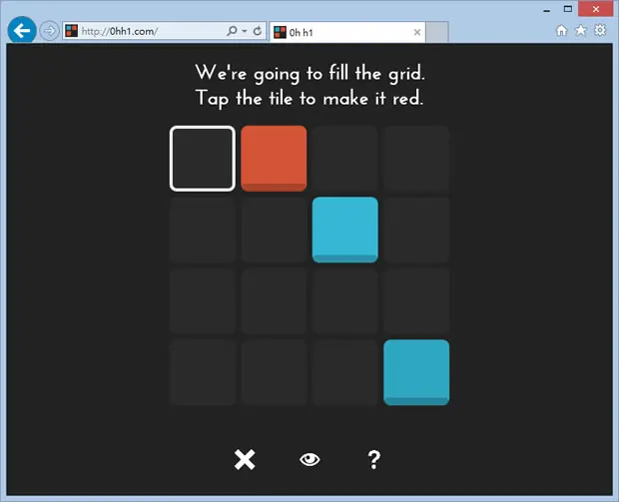Tap the white-outlined empty tile
Viewport: 619px width, 502px height.
[203, 159]
